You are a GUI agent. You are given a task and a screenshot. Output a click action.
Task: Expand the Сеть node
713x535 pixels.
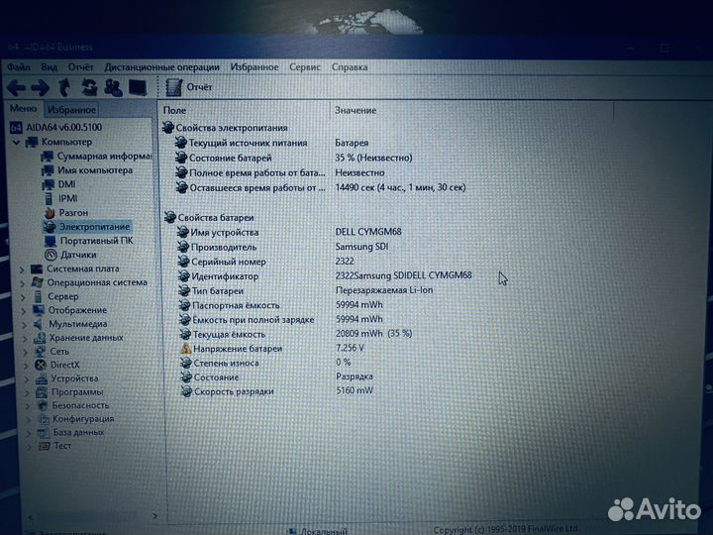click(x=27, y=352)
